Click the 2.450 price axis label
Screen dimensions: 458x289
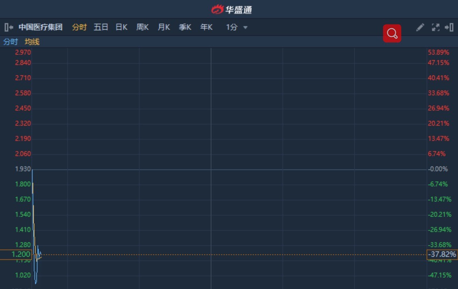23,108
